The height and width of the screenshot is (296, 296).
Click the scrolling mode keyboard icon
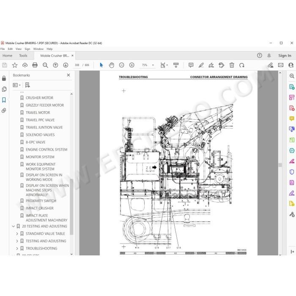click(176, 65)
